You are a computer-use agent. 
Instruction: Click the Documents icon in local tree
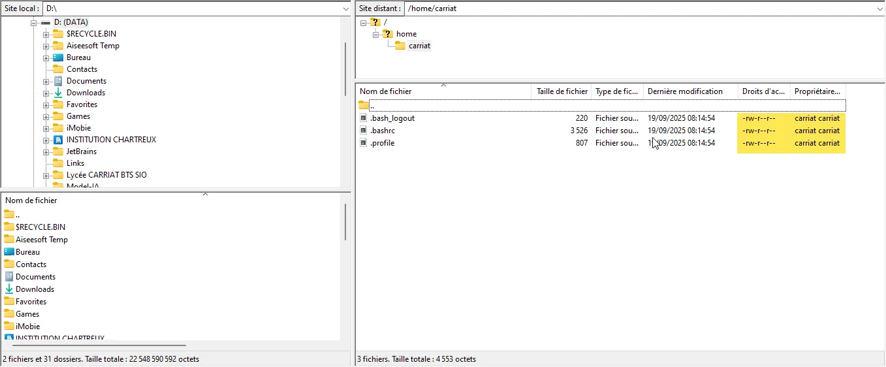(x=58, y=81)
